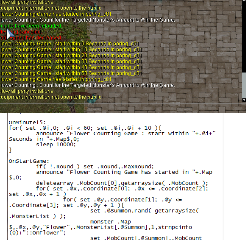Screen dimensions: 248x240
Task: Click the 'OnMinute15:' label in the script
Action: (x=27, y=123)
